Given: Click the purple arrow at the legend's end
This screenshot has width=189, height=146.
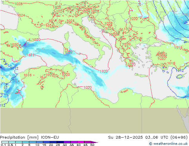Looking at the screenshot, I should coord(94,142).
